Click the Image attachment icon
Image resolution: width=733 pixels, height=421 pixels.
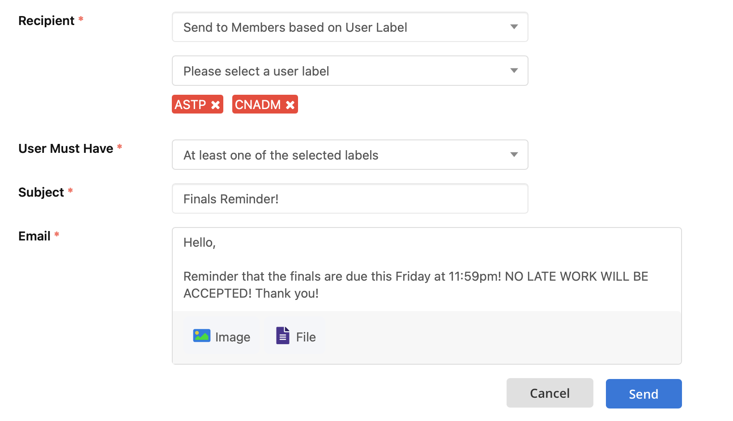pyautogui.click(x=202, y=336)
